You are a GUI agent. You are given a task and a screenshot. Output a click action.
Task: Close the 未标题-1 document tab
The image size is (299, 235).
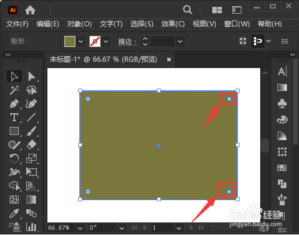point(169,59)
